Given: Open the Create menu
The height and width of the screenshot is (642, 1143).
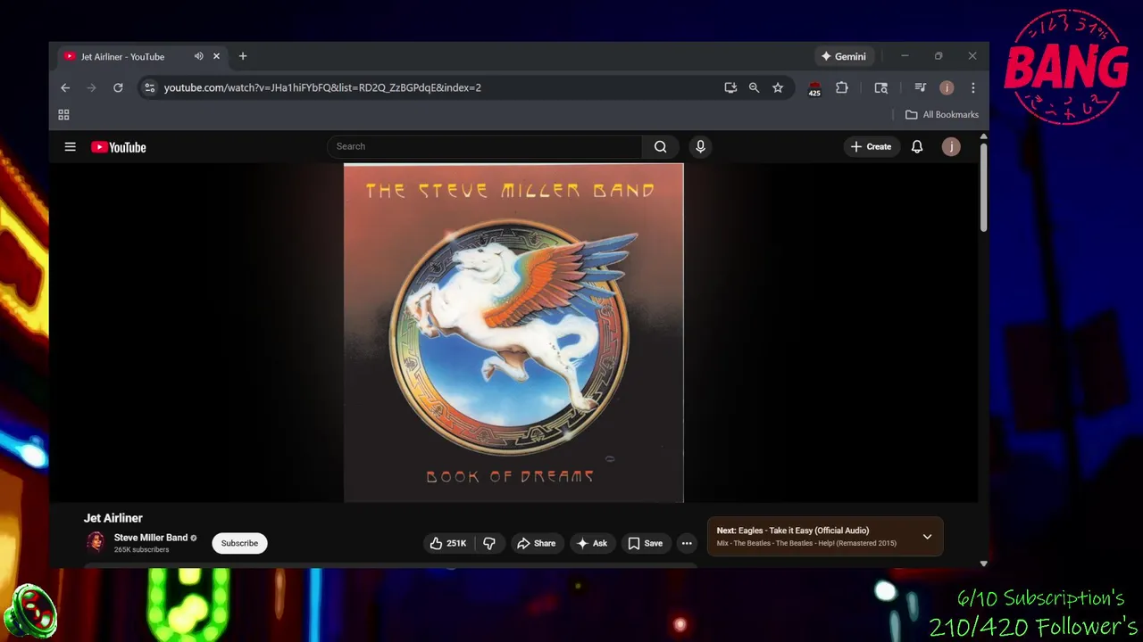Looking at the screenshot, I should pos(871,146).
